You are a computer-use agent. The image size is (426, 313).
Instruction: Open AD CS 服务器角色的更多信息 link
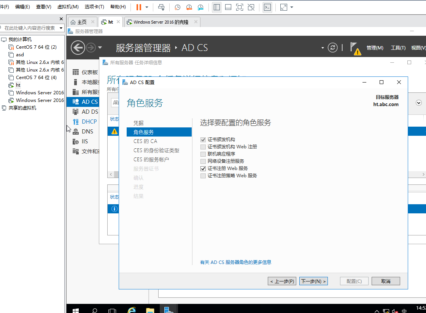point(235,262)
